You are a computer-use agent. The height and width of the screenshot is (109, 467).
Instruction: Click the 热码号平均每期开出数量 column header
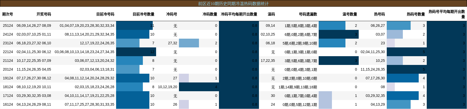point(447,14)
